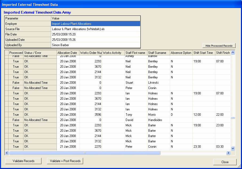The height and width of the screenshot is (169, 242).
Task: Click the horizontal scrollbar thumb
Action: point(85,153)
